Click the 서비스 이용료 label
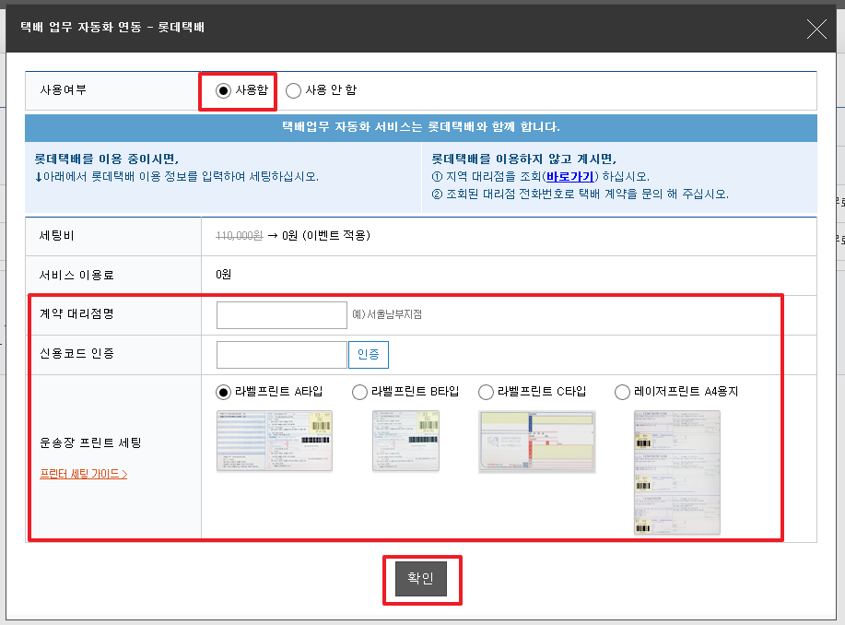Screen dimensions: 845x625 [76, 275]
